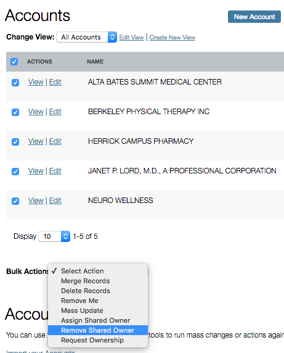Uncheck the Alta Bates Summit Medical Center row
This screenshot has width=284, height=353.
(15, 83)
